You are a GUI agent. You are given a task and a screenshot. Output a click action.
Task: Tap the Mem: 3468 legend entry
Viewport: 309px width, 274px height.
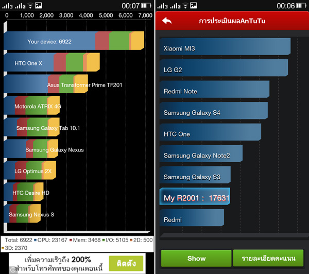click(x=85, y=240)
